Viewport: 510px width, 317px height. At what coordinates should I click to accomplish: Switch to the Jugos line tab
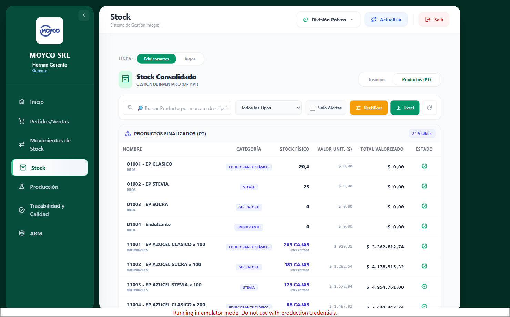click(190, 59)
